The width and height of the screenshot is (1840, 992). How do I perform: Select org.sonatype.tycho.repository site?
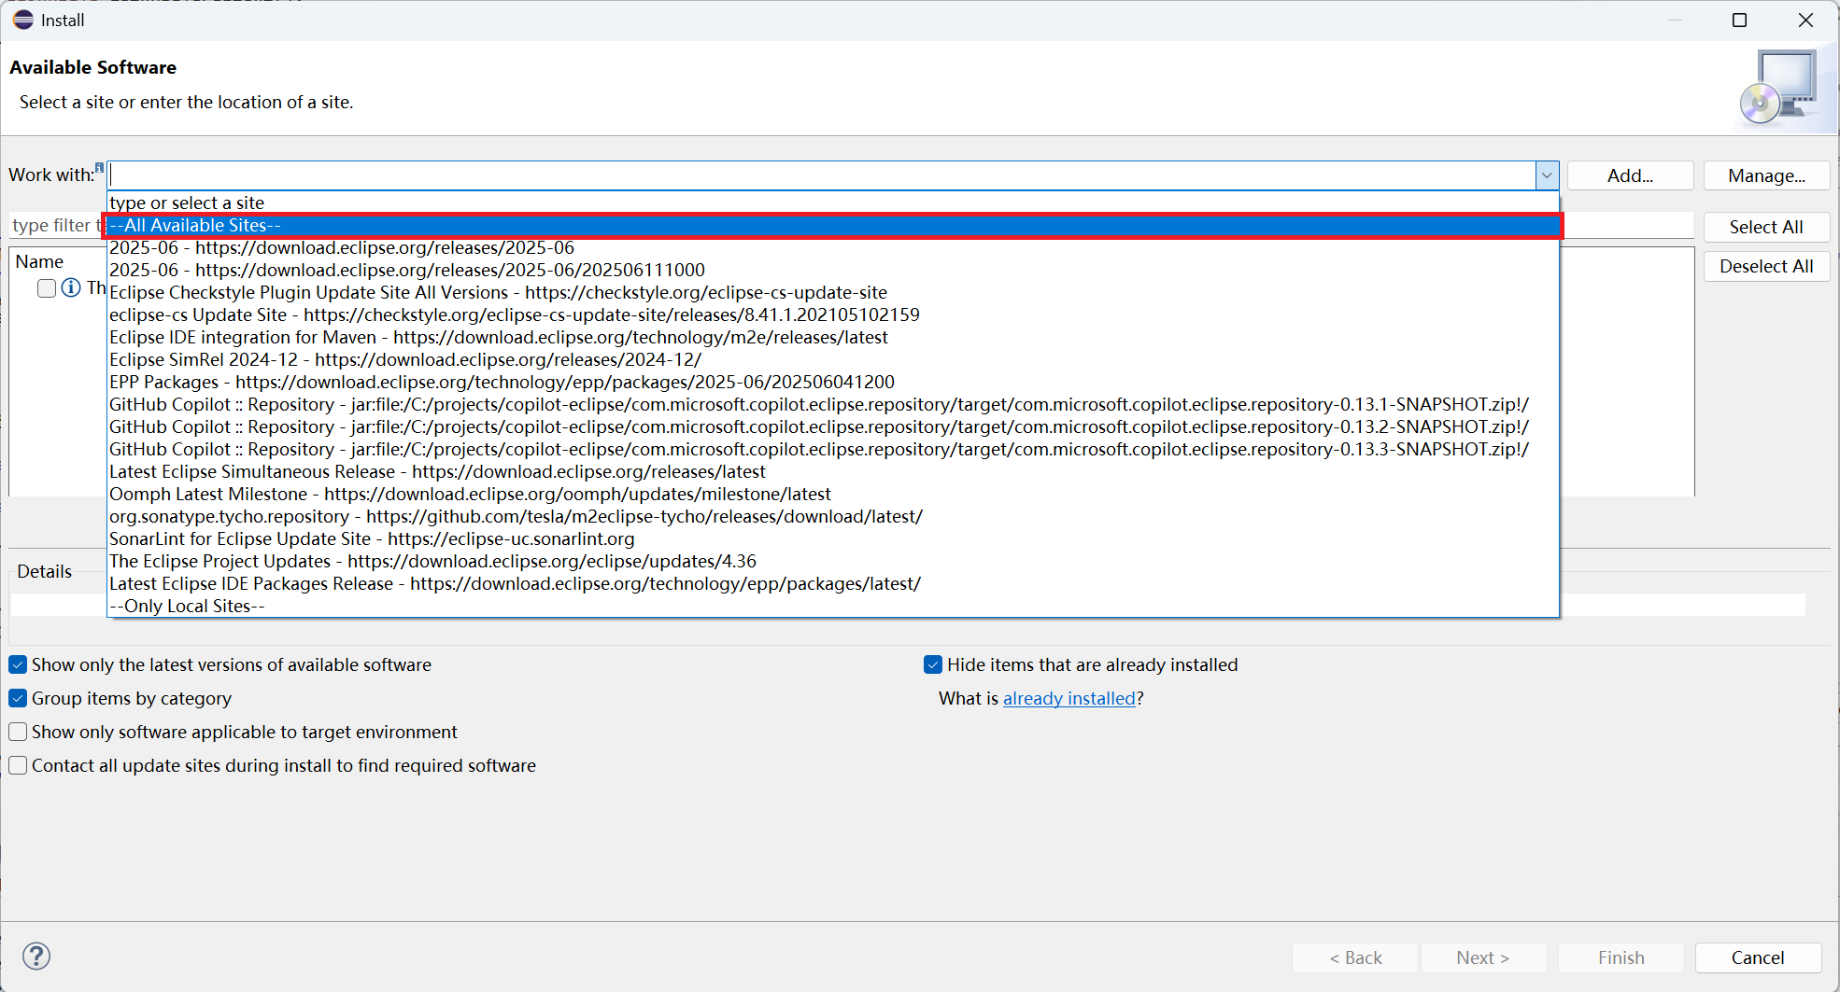pyautogui.click(x=833, y=516)
